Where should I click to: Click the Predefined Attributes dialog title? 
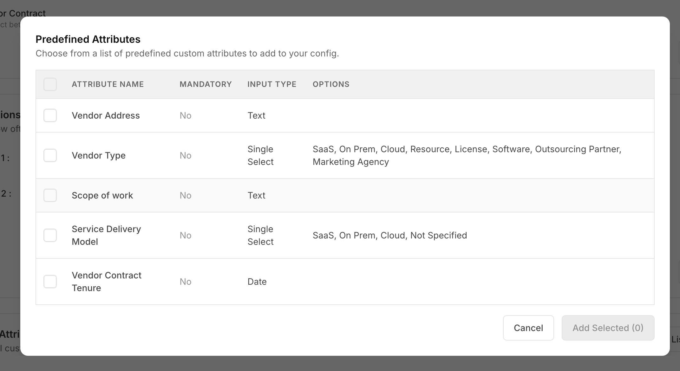pyautogui.click(x=88, y=39)
